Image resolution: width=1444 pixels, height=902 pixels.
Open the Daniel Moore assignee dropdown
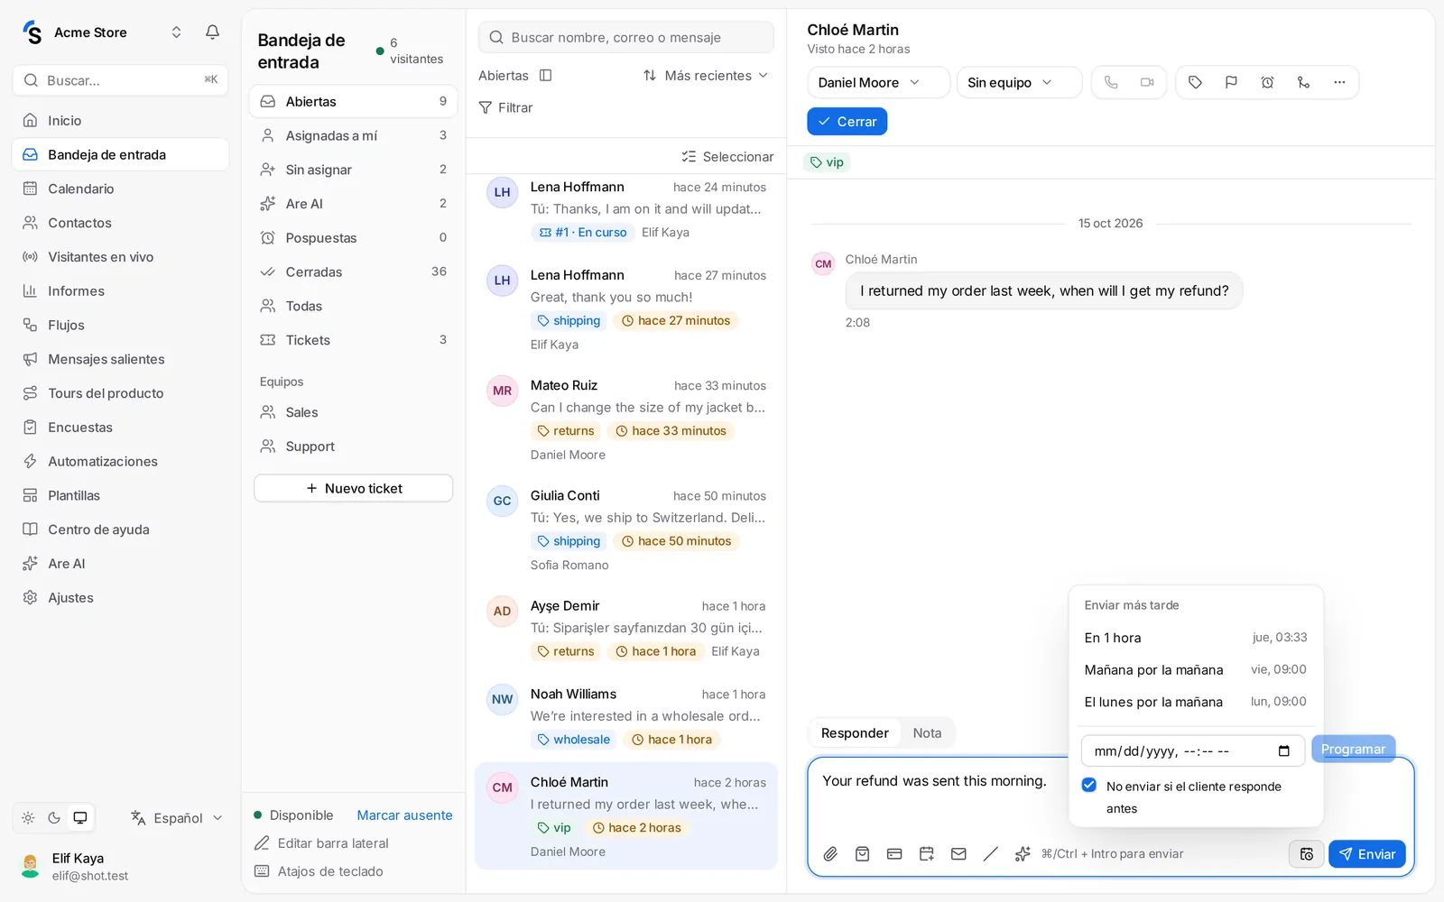pyautogui.click(x=878, y=82)
